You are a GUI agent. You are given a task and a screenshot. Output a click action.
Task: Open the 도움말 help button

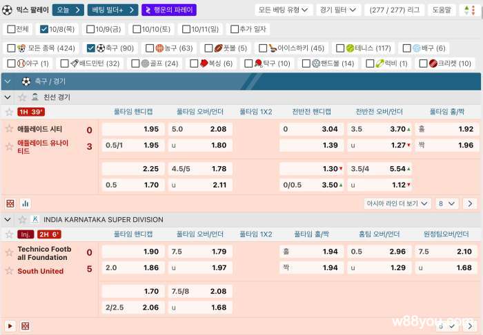[x=442, y=10]
